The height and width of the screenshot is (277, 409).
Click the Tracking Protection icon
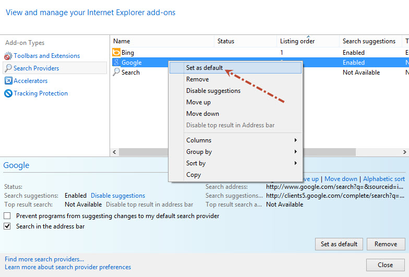click(x=8, y=93)
